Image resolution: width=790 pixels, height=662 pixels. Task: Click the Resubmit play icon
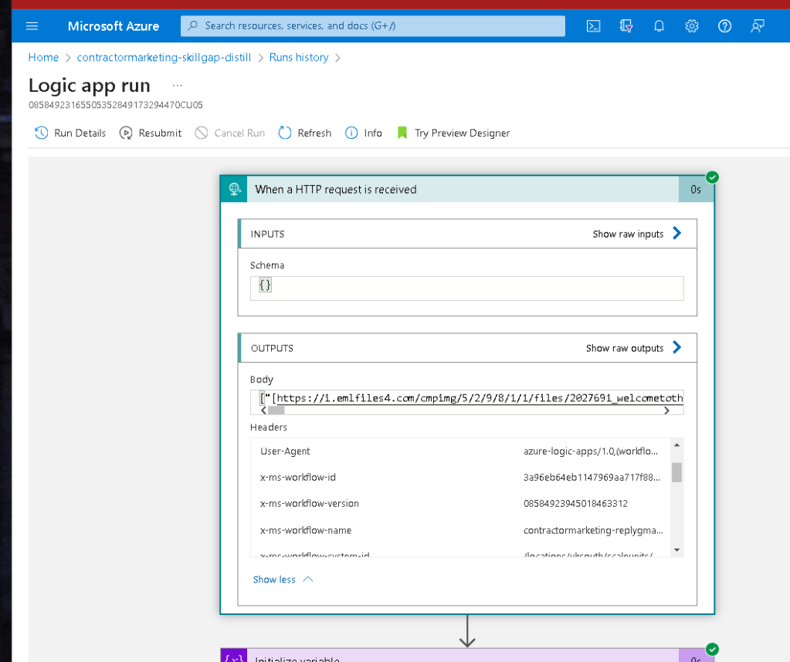[x=125, y=133]
